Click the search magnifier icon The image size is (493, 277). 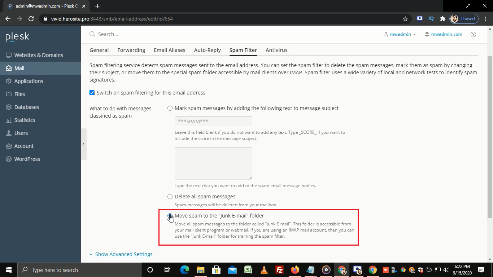[x=92, y=34]
